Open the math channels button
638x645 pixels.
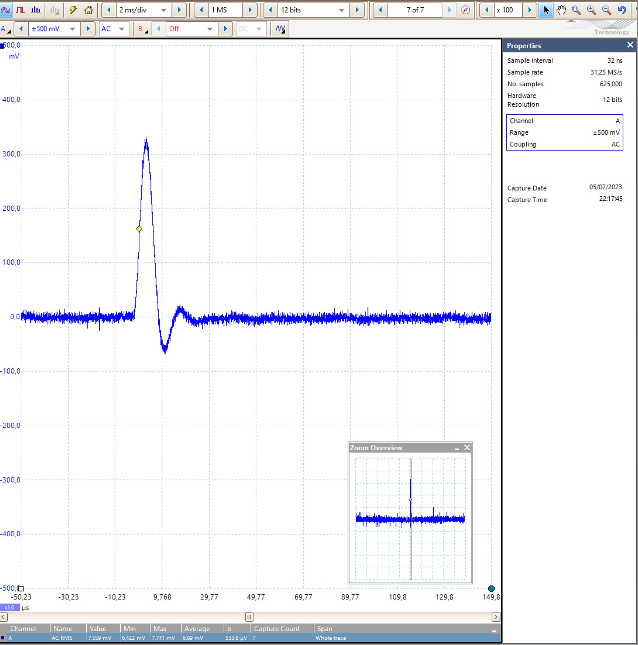pyautogui.click(x=281, y=29)
